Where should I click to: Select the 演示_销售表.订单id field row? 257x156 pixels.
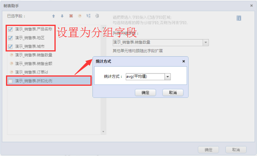tap(54, 72)
